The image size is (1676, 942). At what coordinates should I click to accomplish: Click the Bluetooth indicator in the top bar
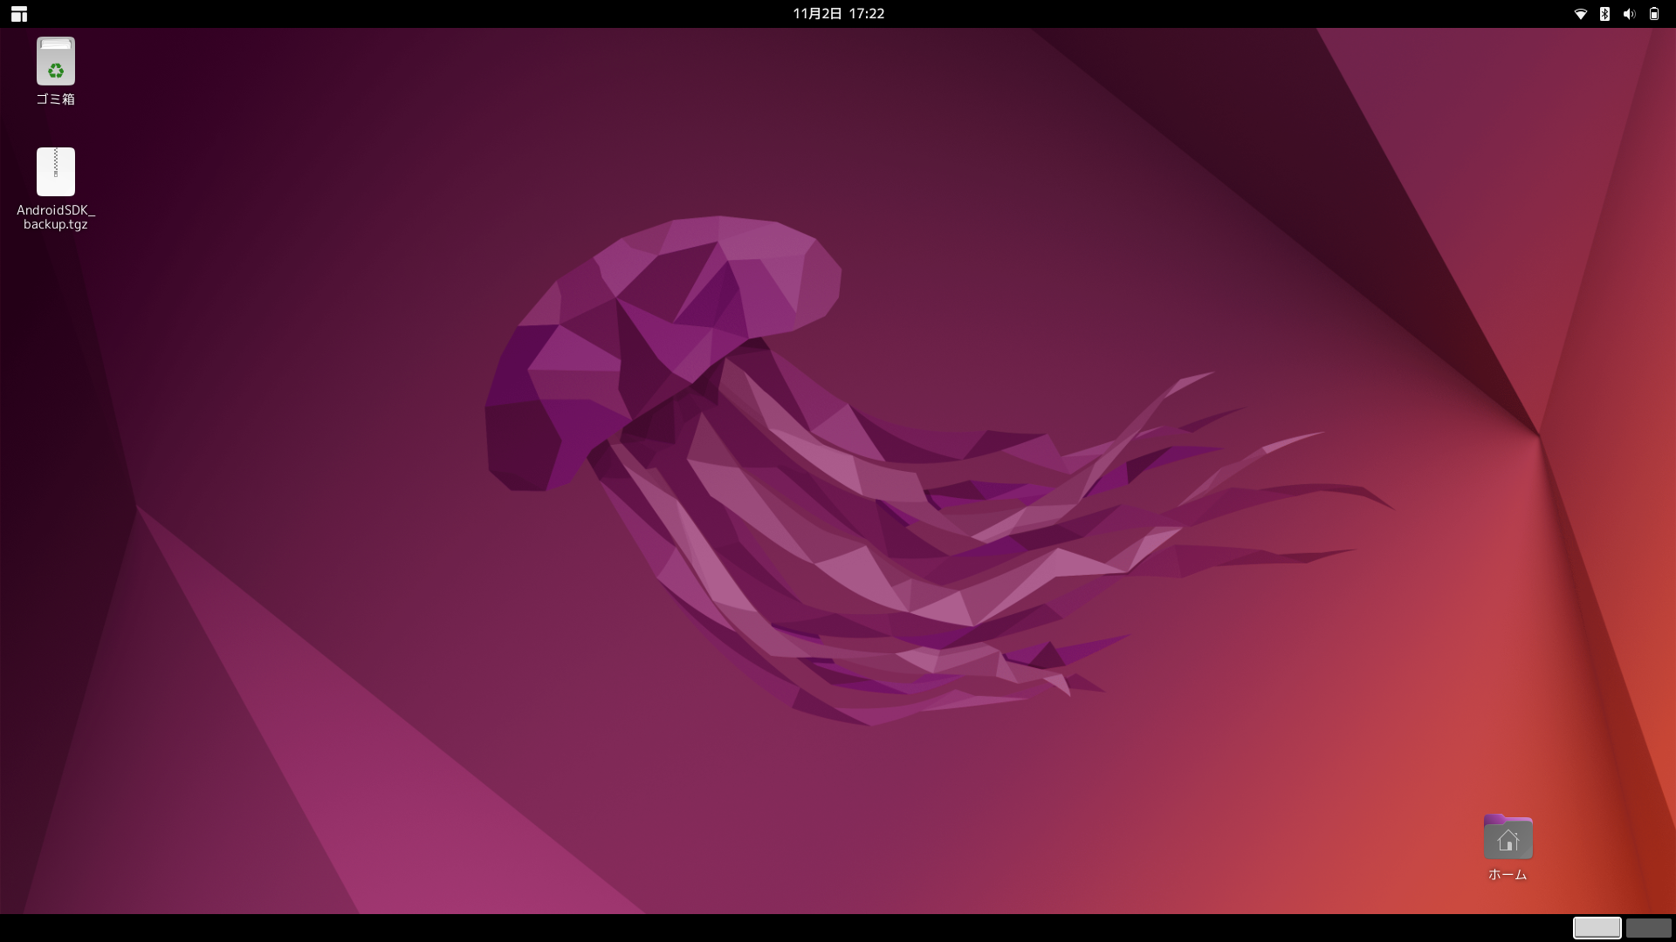click(1604, 14)
